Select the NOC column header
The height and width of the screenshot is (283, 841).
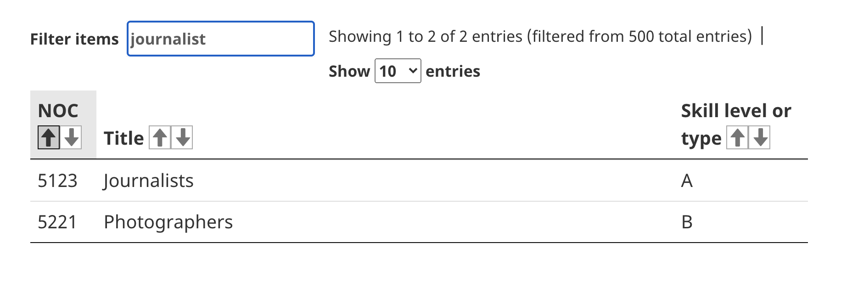click(58, 111)
